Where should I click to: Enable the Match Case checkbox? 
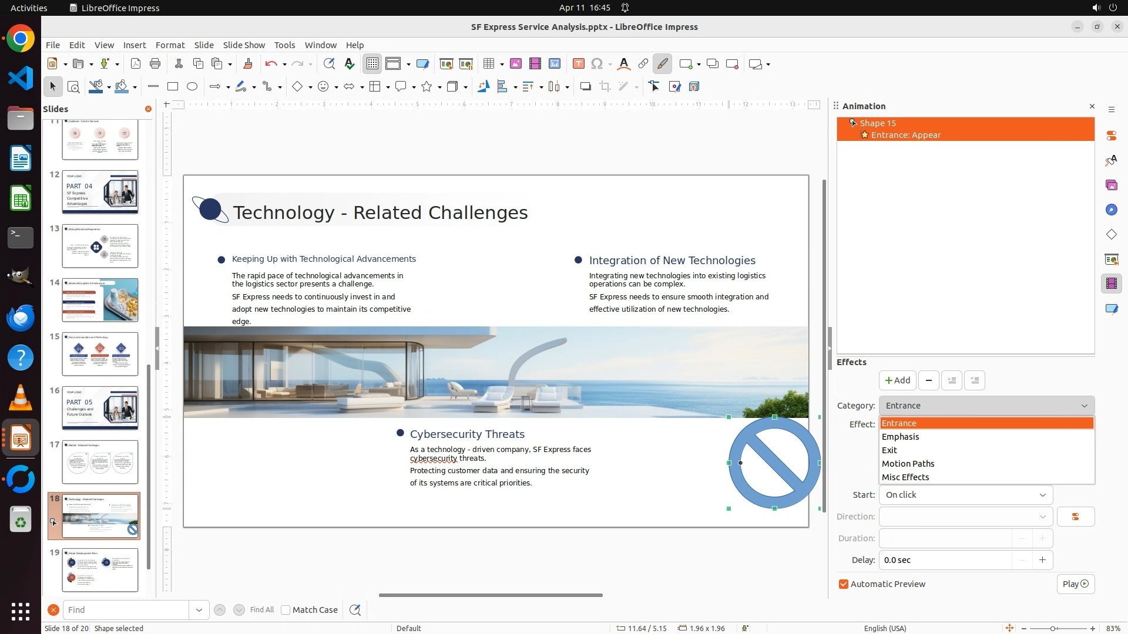pyautogui.click(x=286, y=610)
